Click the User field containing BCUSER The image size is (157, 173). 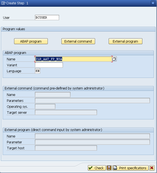47,18
